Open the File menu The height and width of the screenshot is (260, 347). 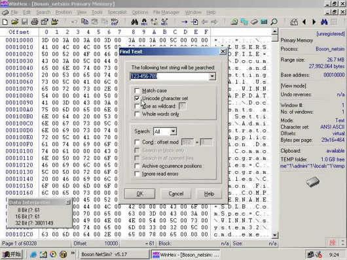tap(14, 12)
